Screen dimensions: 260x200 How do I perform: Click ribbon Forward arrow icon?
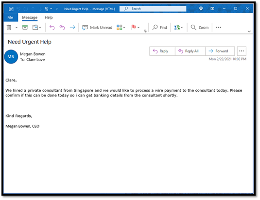point(72,27)
